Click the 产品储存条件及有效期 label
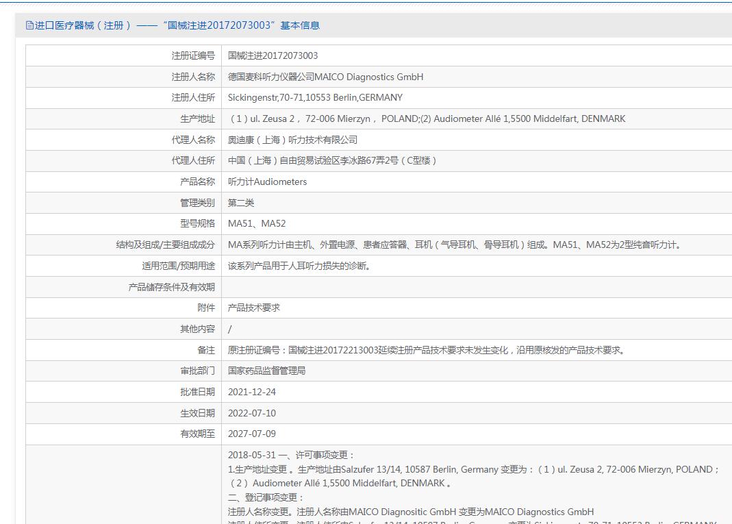732x524 pixels. (x=172, y=287)
